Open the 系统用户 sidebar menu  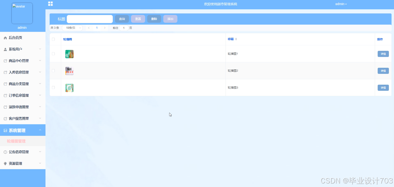coord(23,49)
